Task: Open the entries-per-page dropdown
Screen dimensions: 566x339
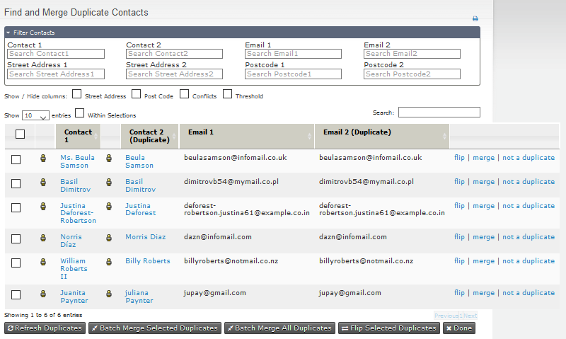Action: click(x=35, y=115)
